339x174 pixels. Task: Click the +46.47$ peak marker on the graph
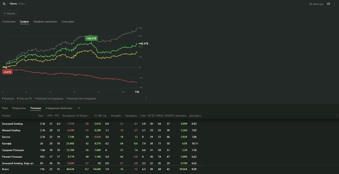coord(91,38)
